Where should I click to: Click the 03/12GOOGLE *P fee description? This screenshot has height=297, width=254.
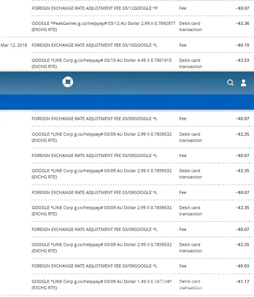(x=94, y=8)
